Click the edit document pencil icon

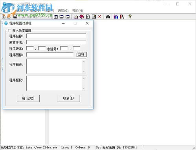tap(94, 16)
